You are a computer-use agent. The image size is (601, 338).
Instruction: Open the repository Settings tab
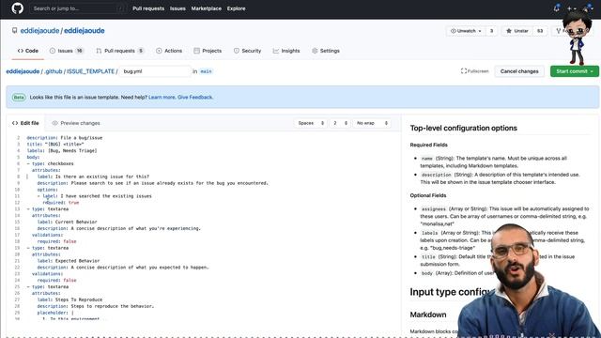326,51
